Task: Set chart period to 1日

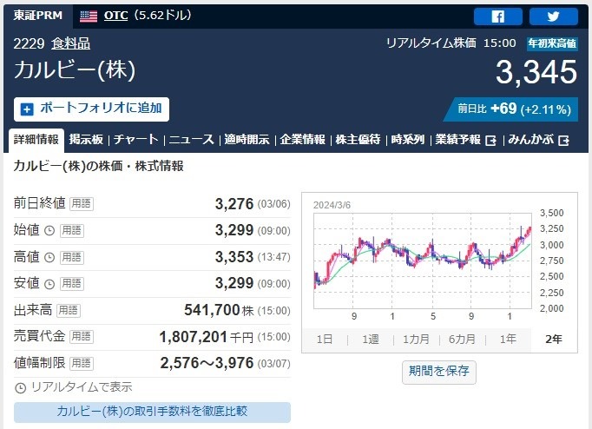Action: pyautogui.click(x=325, y=340)
